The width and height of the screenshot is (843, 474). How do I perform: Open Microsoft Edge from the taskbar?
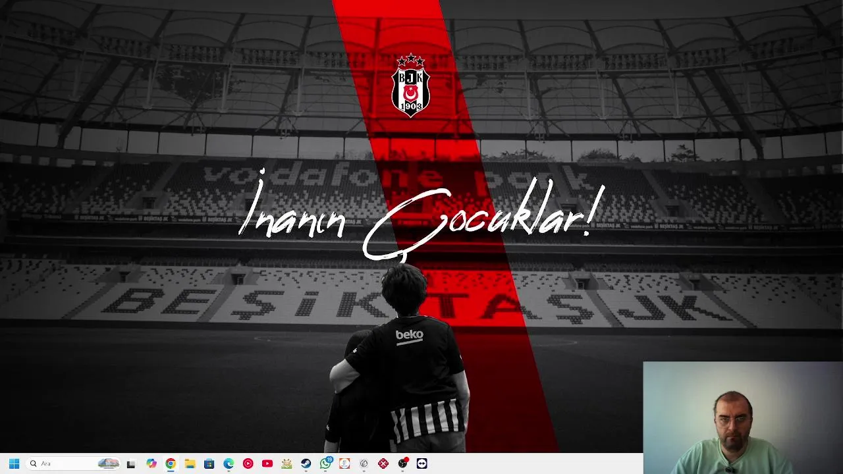(x=229, y=463)
